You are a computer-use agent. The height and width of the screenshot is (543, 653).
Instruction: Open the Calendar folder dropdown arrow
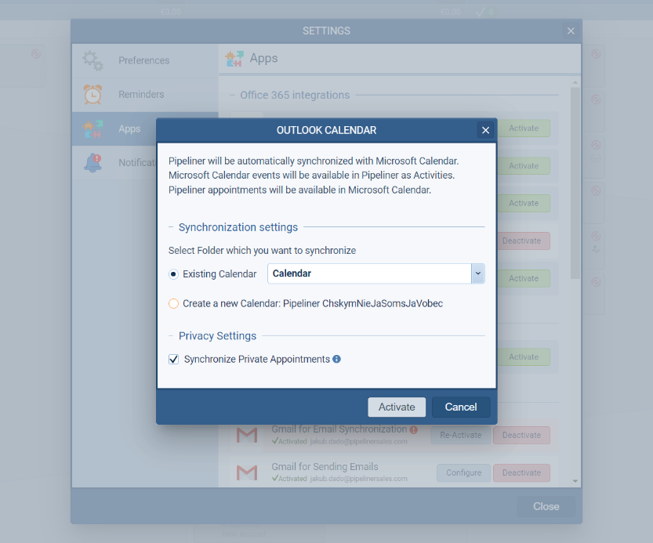click(477, 273)
